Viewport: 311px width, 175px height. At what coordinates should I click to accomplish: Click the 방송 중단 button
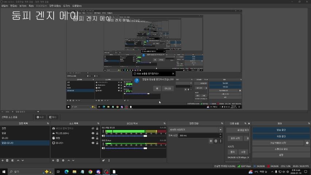tap(281, 130)
